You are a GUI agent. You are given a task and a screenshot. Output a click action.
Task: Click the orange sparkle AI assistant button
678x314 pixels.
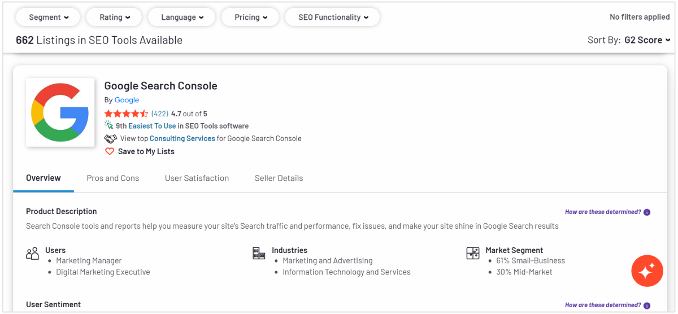647,271
